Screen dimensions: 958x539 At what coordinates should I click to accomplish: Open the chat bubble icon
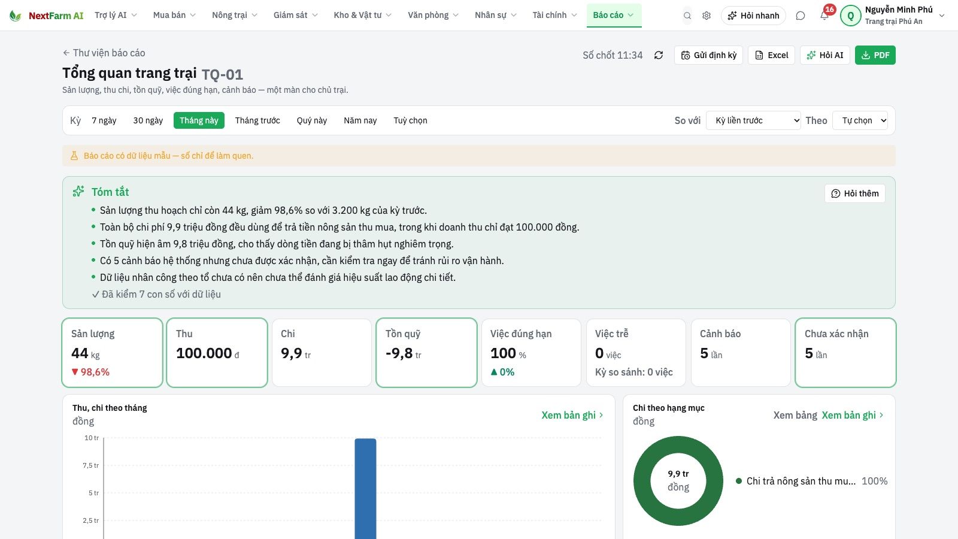tap(801, 16)
